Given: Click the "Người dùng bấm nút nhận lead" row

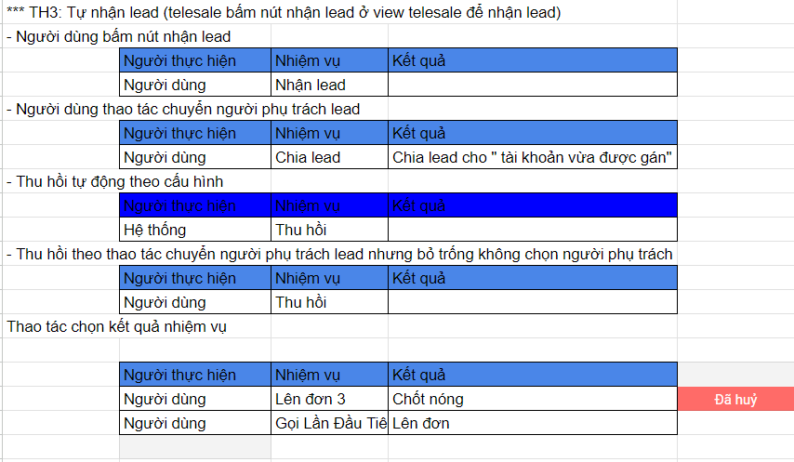Looking at the screenshot, I should pos(121,37).
